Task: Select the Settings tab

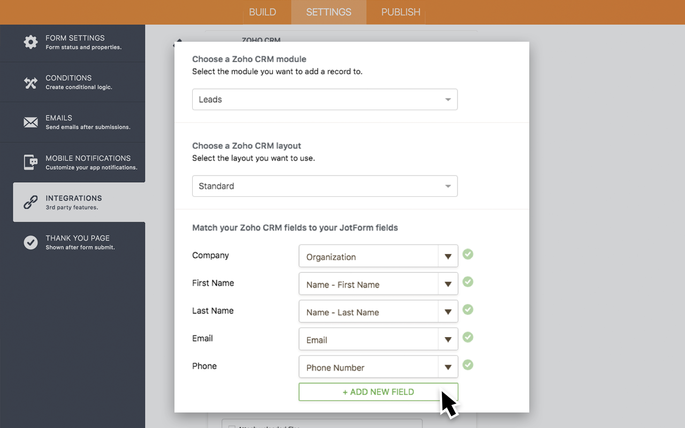Action: (x=329, y=12)
